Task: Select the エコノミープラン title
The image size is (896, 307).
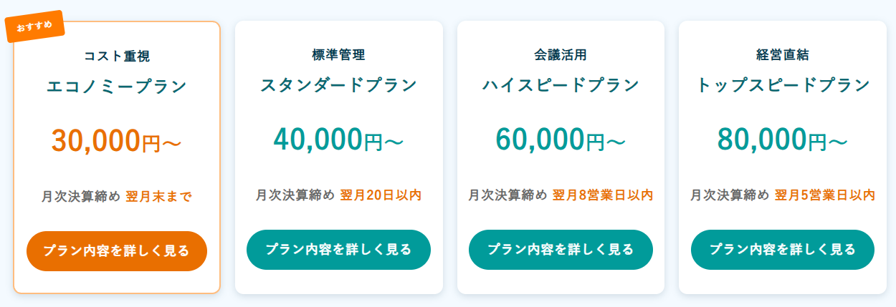Action: pos(117,87)
